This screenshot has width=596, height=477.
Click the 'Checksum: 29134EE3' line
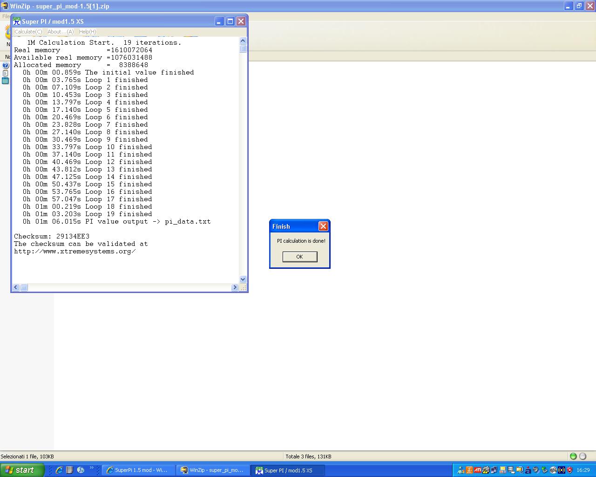(52, 236)
